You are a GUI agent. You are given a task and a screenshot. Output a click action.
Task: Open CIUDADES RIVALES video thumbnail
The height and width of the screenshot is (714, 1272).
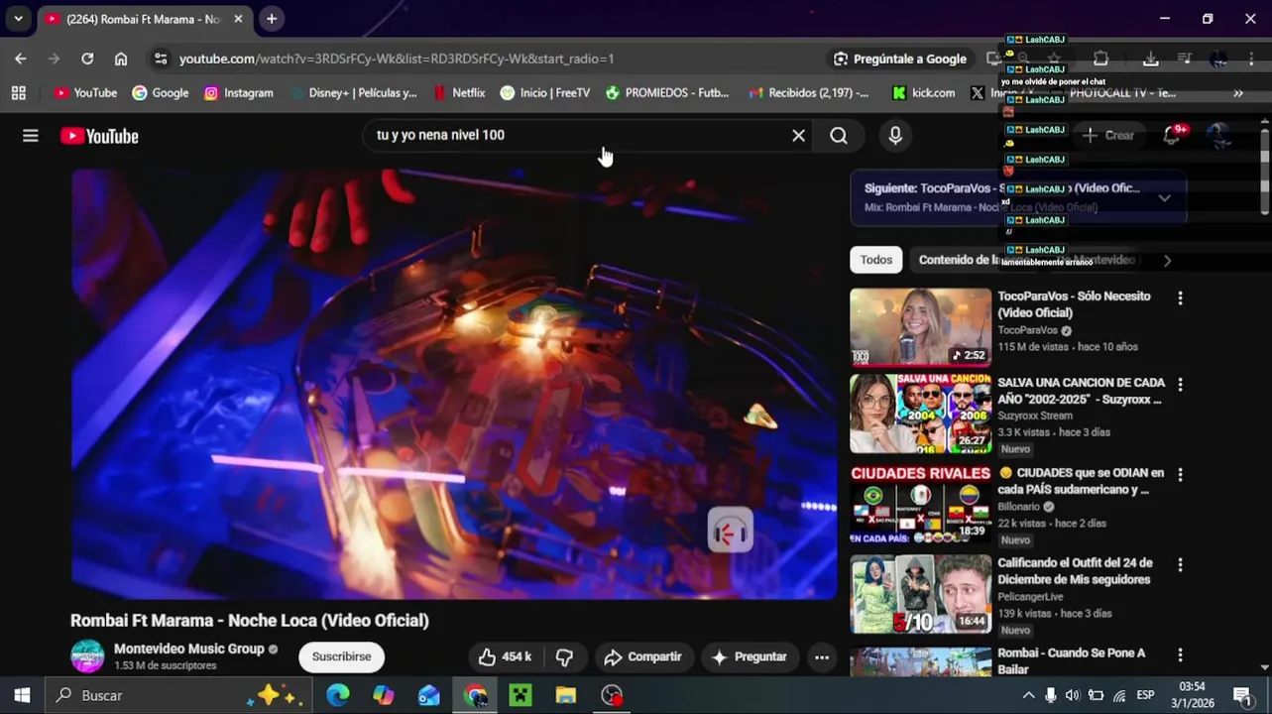tap(920, 504)
